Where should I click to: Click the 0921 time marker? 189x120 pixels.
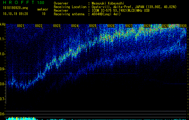point(21,26)
